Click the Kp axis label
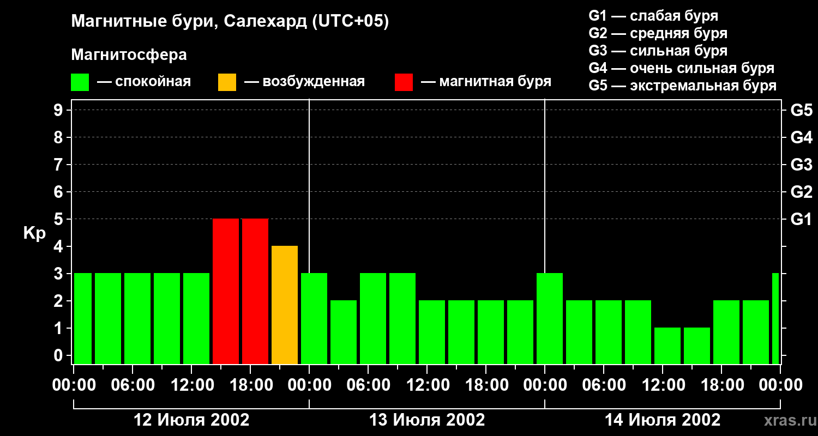Viewport: 818px width, 436px height. tap(34, 233)
